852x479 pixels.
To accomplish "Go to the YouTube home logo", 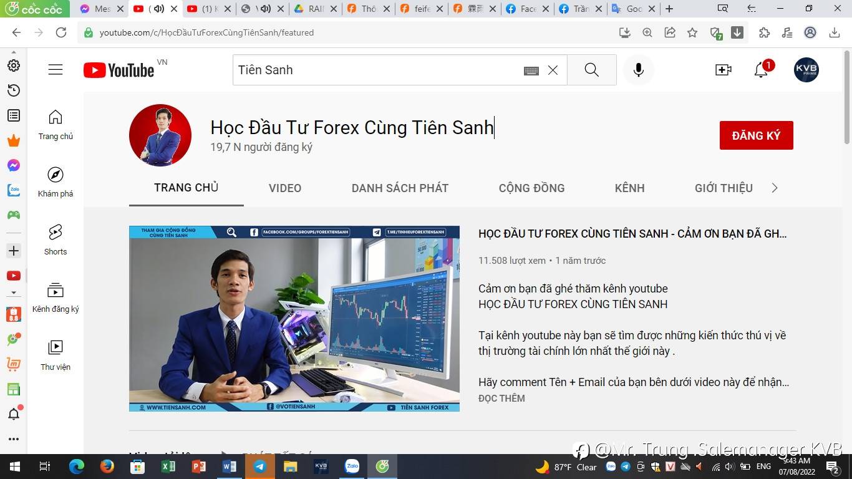I will point(119,70).
